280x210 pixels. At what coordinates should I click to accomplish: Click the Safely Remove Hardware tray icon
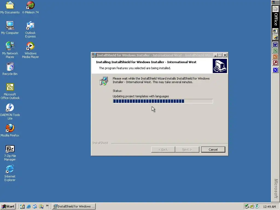click(247, 206)
